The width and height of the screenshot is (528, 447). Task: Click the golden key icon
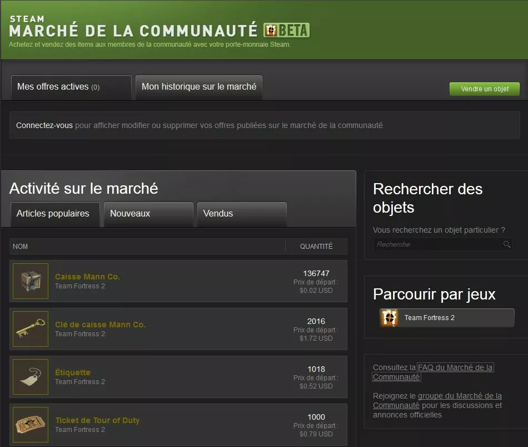tap(30, 329)
